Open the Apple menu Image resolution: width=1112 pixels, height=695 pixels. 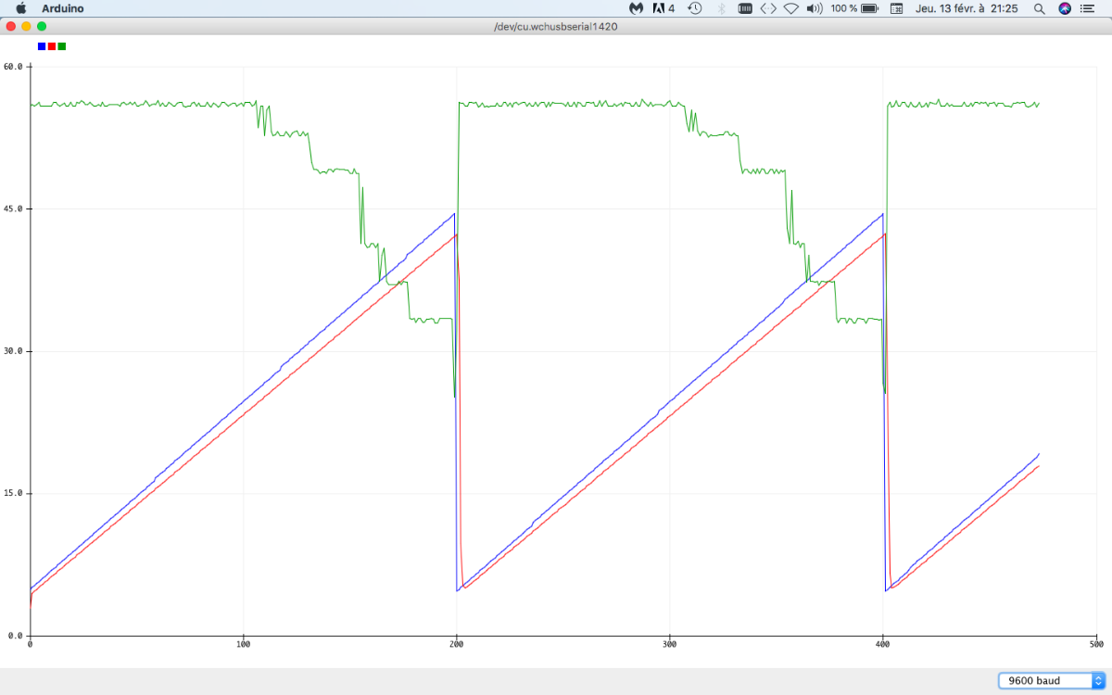click(x=20, y=8)
